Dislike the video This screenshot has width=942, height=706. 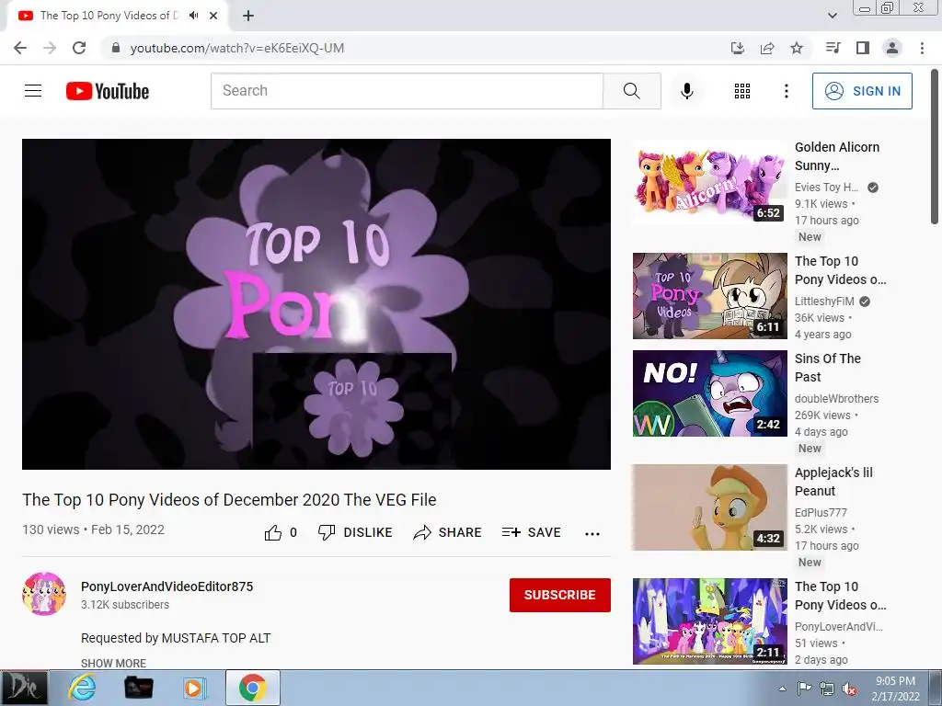click(x=355, y=532)
